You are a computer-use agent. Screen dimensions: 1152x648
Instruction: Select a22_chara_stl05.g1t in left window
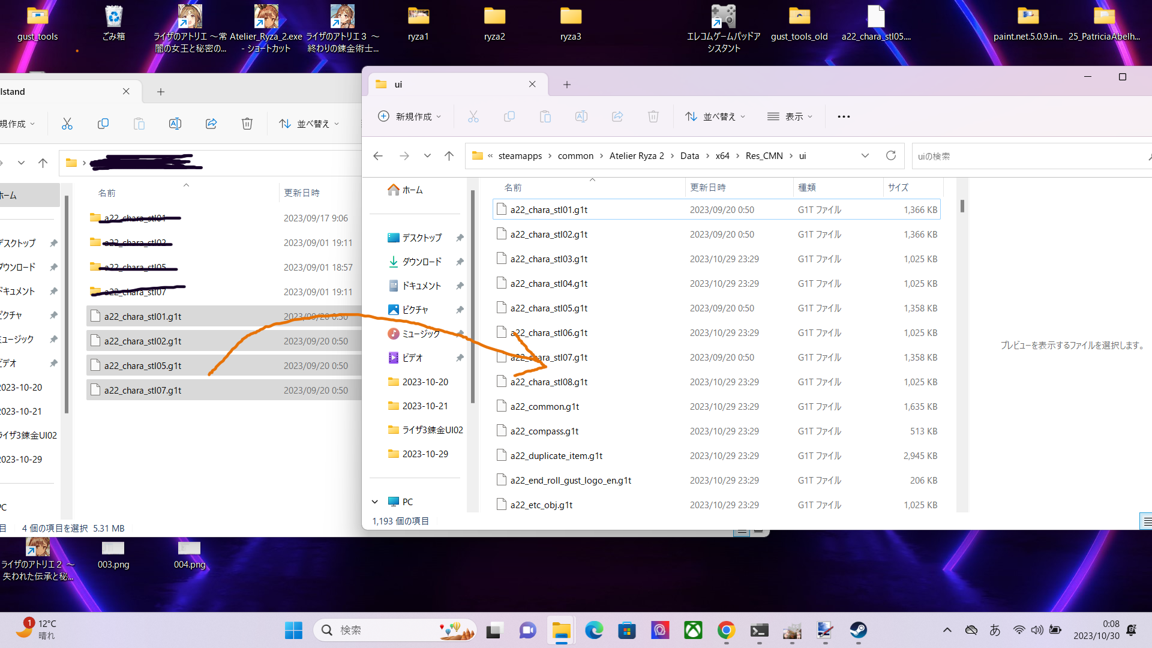224,365
